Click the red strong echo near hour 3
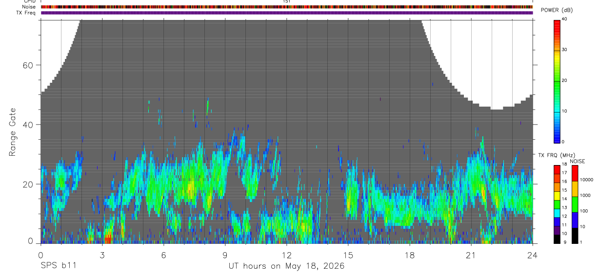The image size is (599, 276). pyautogui.click(x=108, y=239)
